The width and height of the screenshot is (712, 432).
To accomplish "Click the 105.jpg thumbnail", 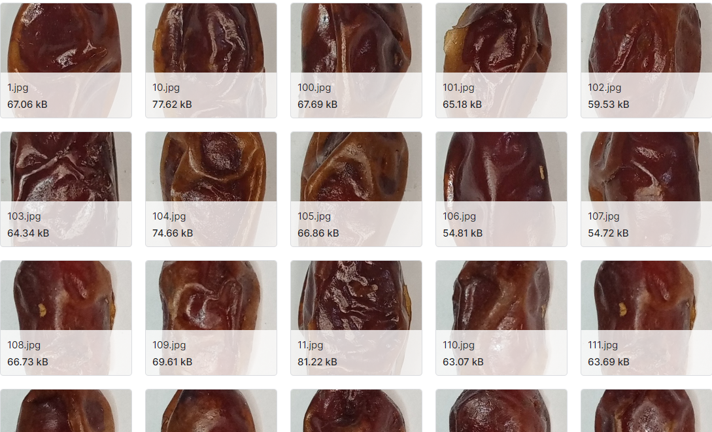I will coord(356,190).
